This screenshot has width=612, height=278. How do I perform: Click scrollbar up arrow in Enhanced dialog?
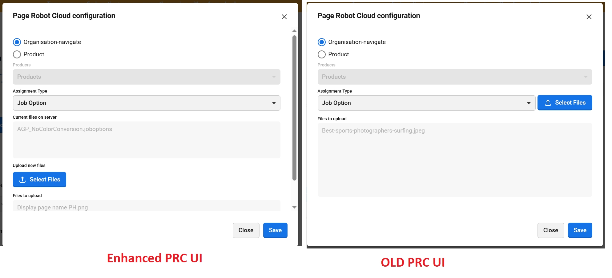pos(294,31)
